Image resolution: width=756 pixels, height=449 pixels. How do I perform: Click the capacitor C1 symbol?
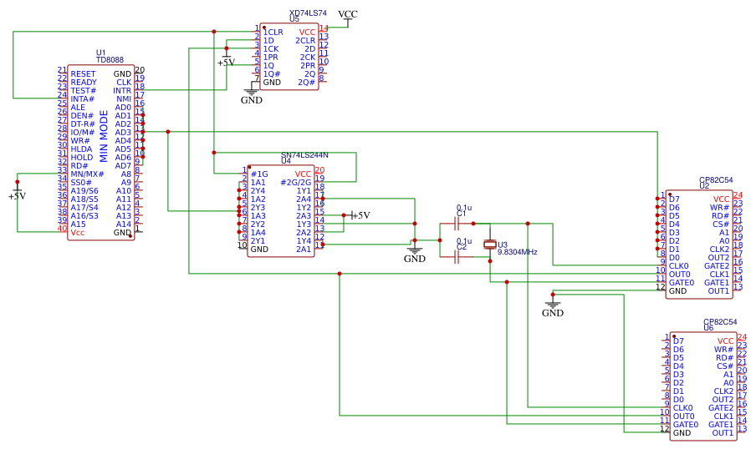[x=456, y=224]
